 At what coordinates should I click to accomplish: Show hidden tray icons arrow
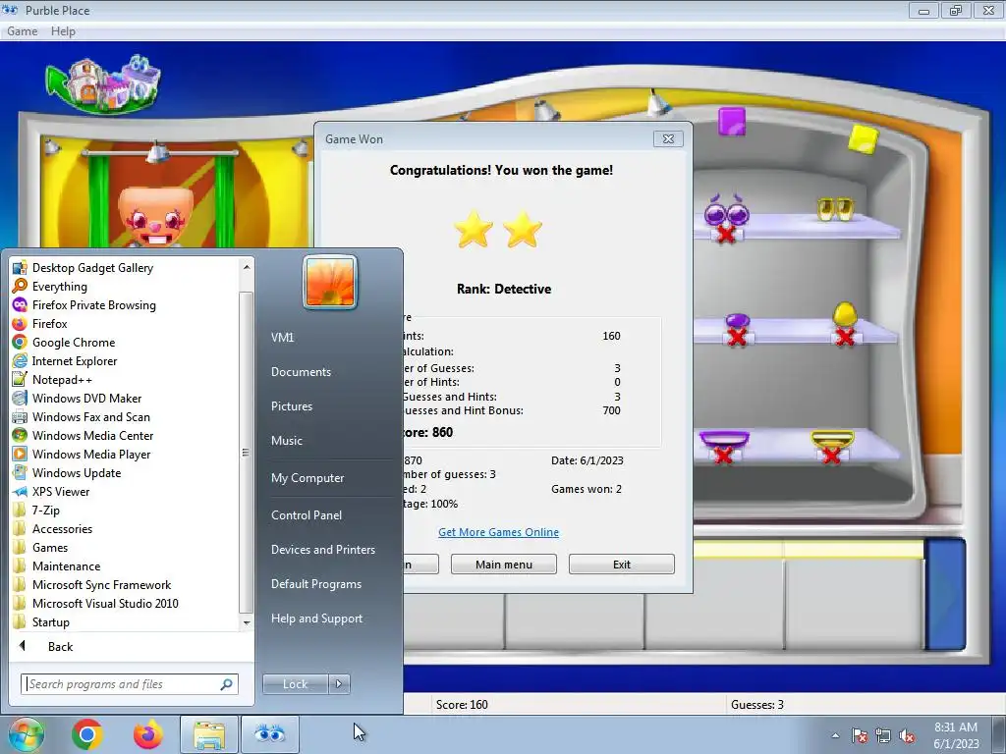point(835,735)
